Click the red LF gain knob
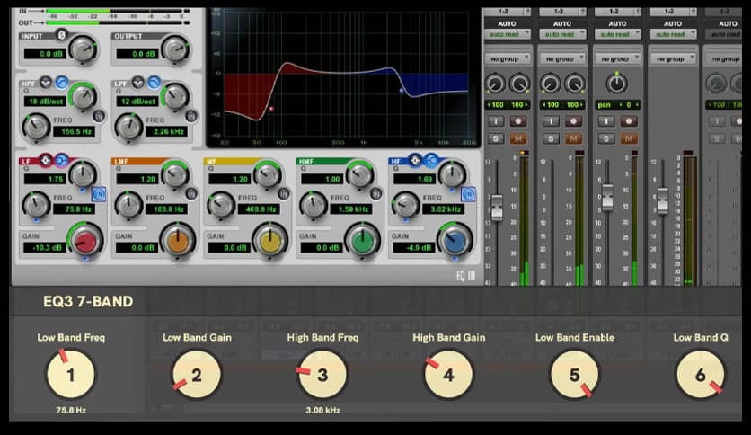 coord(86,241)
